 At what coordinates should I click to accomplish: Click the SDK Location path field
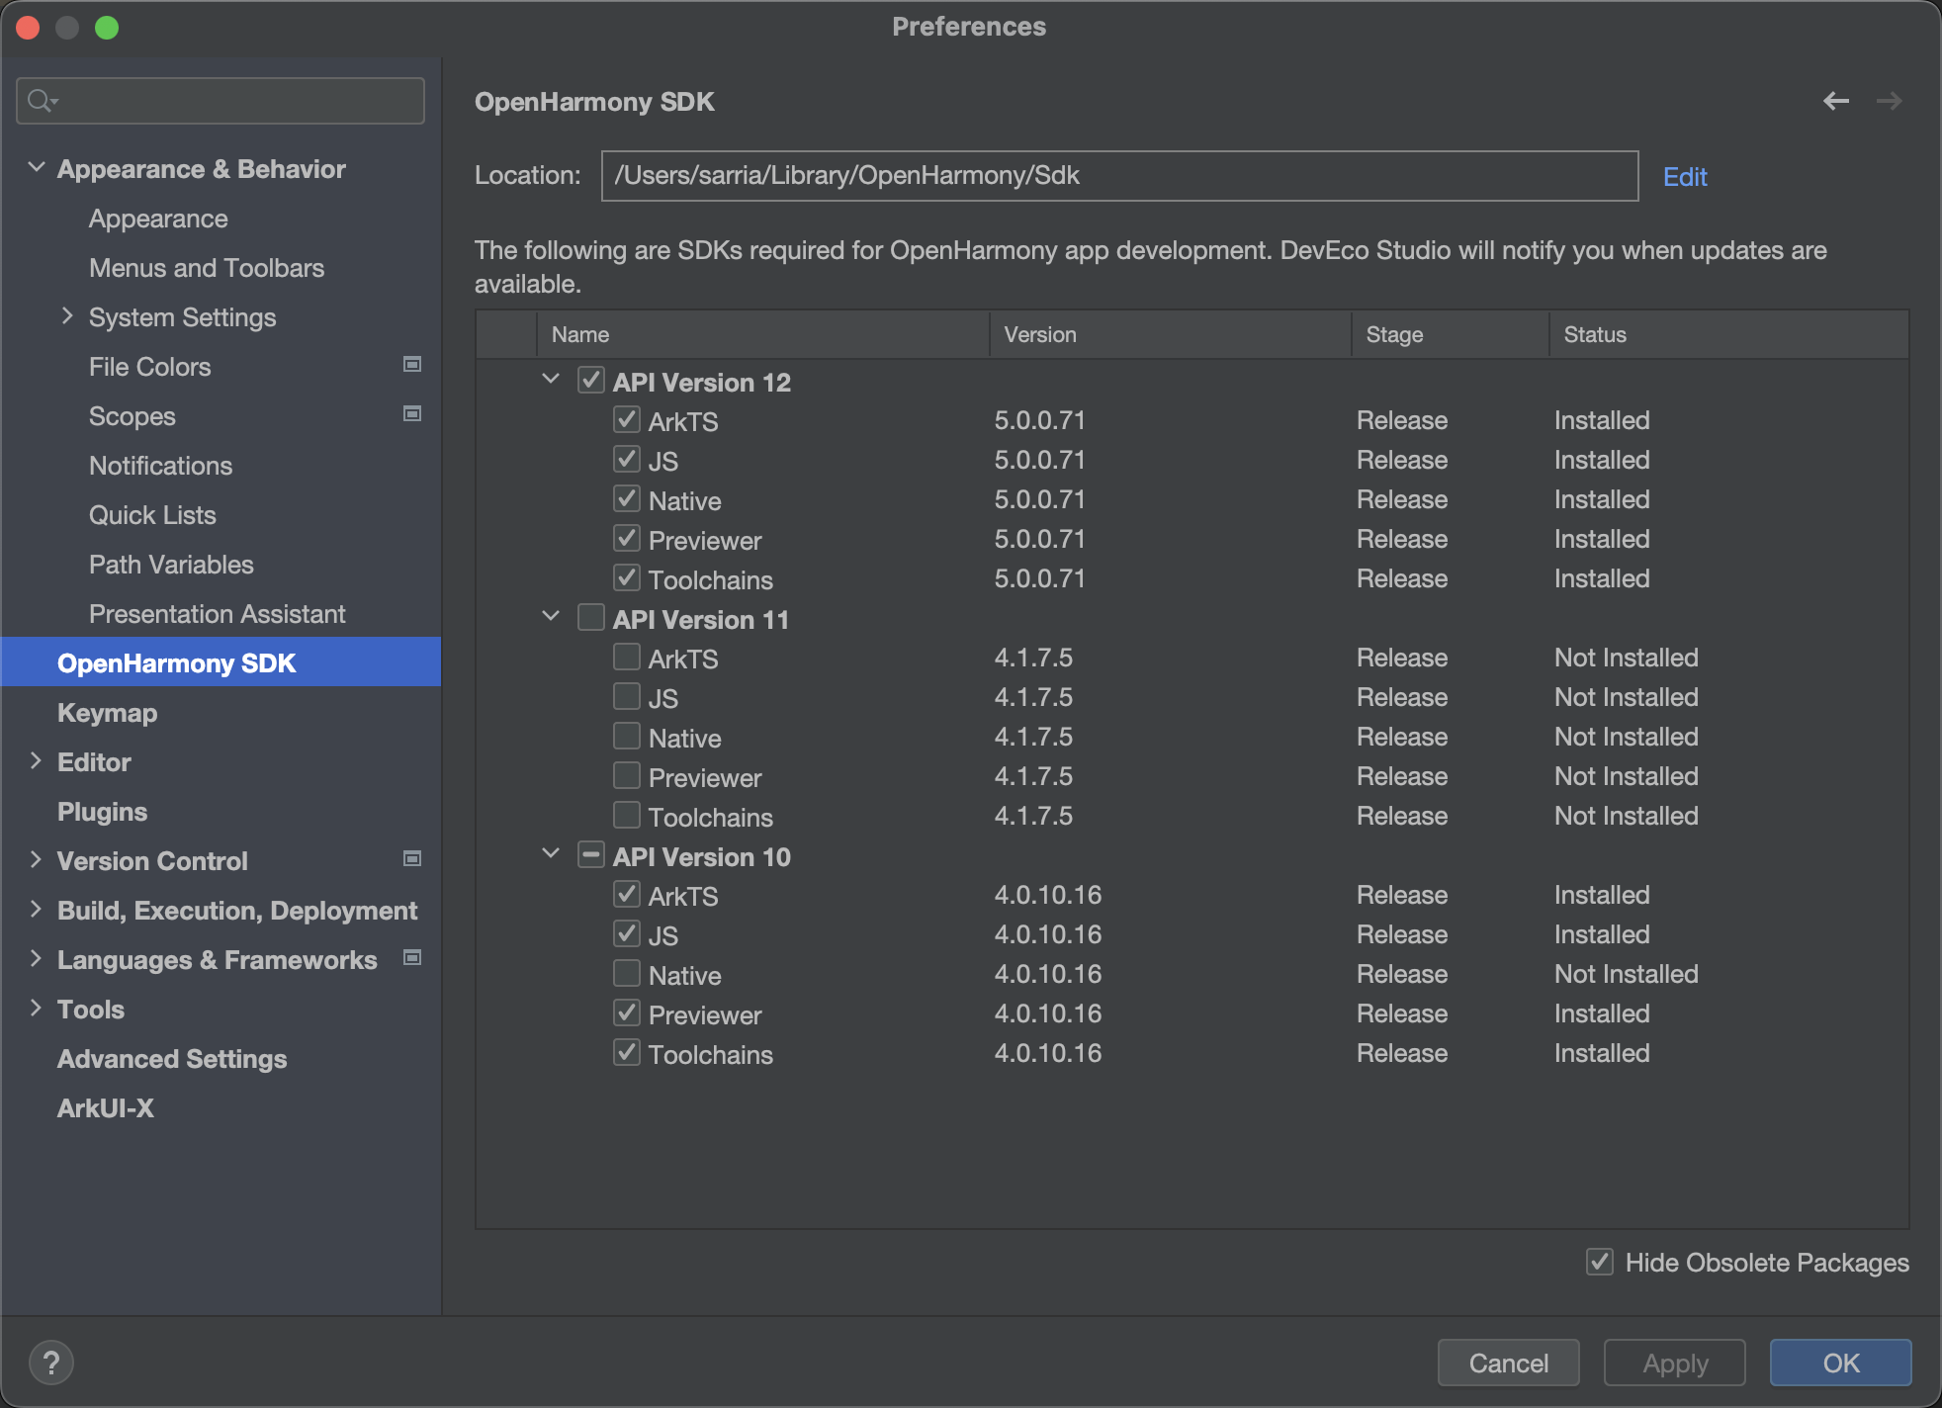[1119, 176]
